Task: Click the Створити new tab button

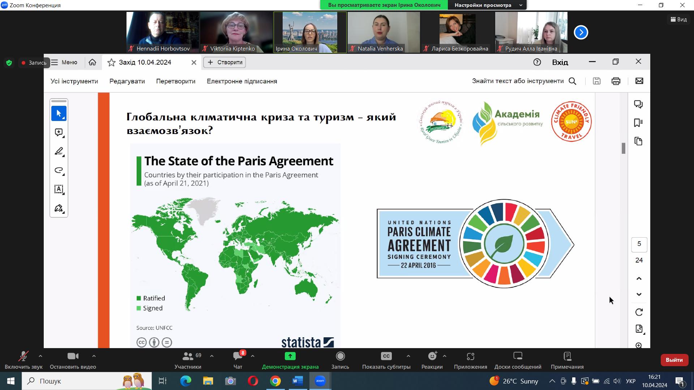Action: (224, 62)
